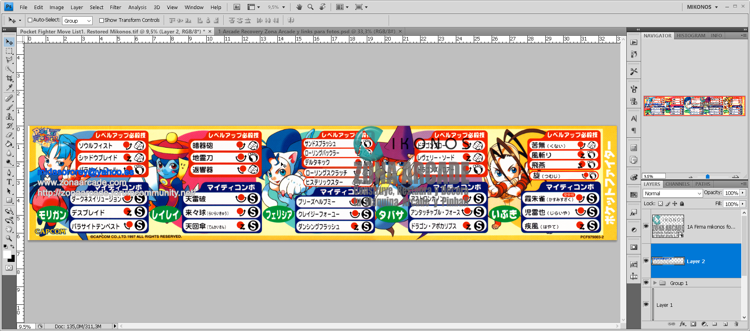Hide Layer 1 with its eye icon
Image resolution: width=750 pixels, height=331 pixels.
(646, 304)
